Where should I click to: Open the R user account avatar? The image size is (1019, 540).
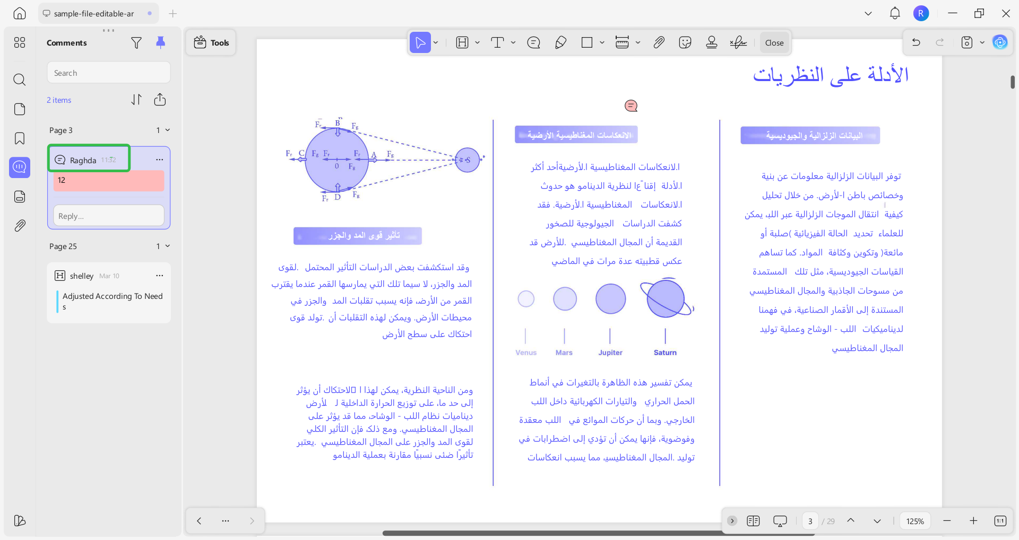[921, 14]
